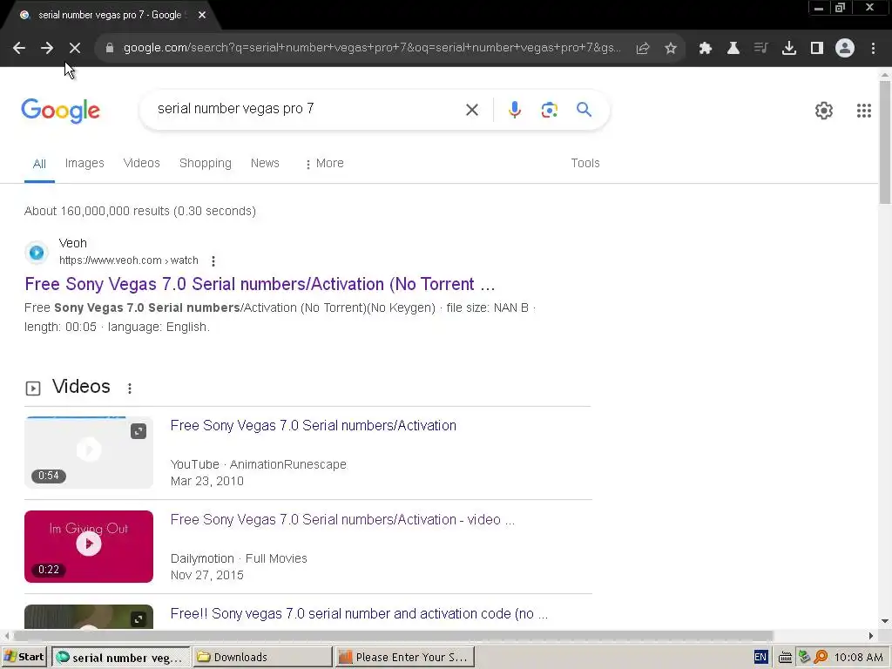
Task: Play the 0:54 video thumbnail
Action: tap(89, 452)
